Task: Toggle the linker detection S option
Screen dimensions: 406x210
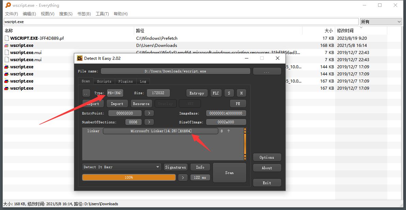Action: 221,131
